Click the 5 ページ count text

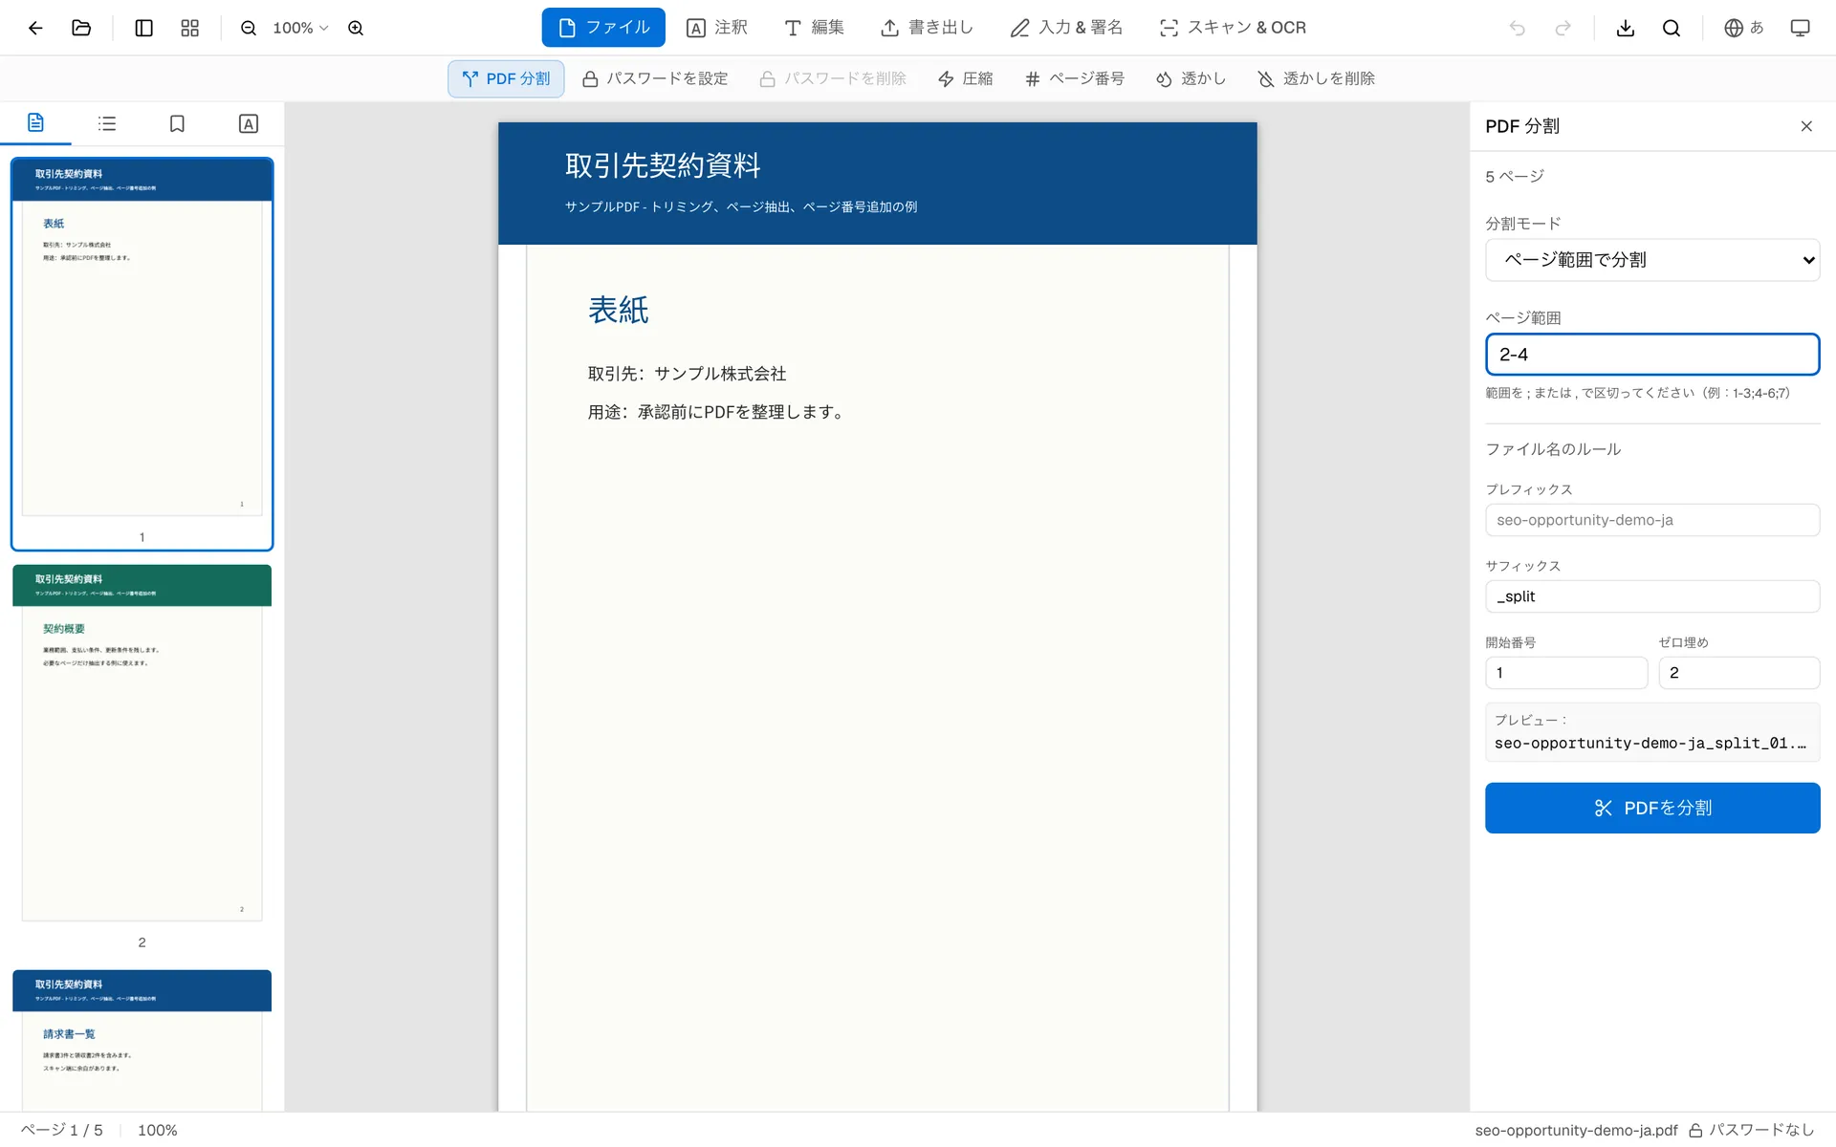1515,177
